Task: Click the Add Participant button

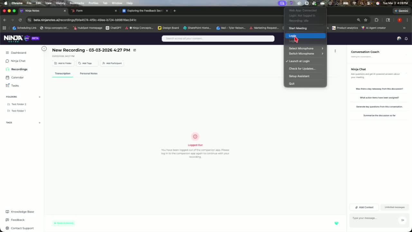Action: (x=112, y=63)
